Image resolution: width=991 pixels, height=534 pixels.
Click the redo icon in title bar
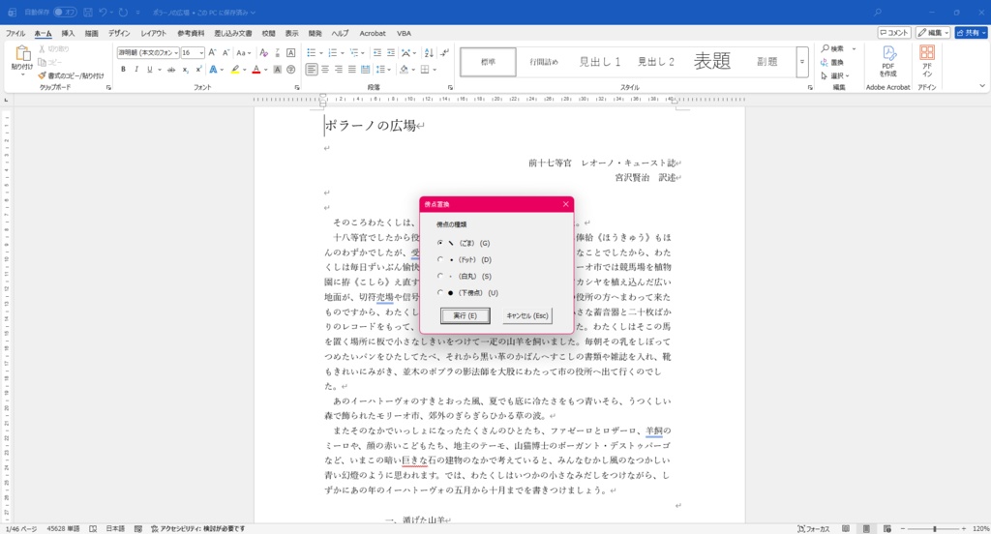(x=123, y=12)
